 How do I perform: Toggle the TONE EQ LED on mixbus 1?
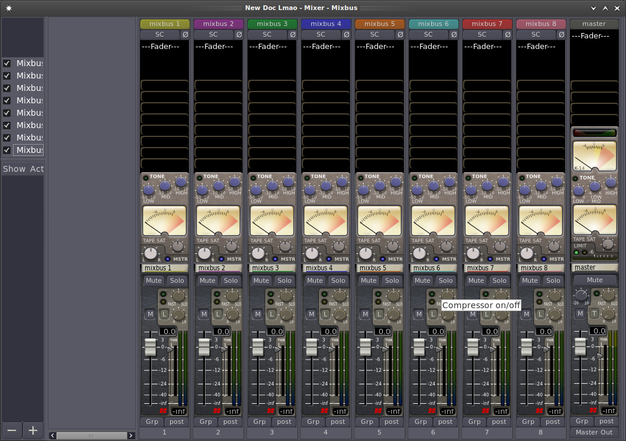[145, 177]
